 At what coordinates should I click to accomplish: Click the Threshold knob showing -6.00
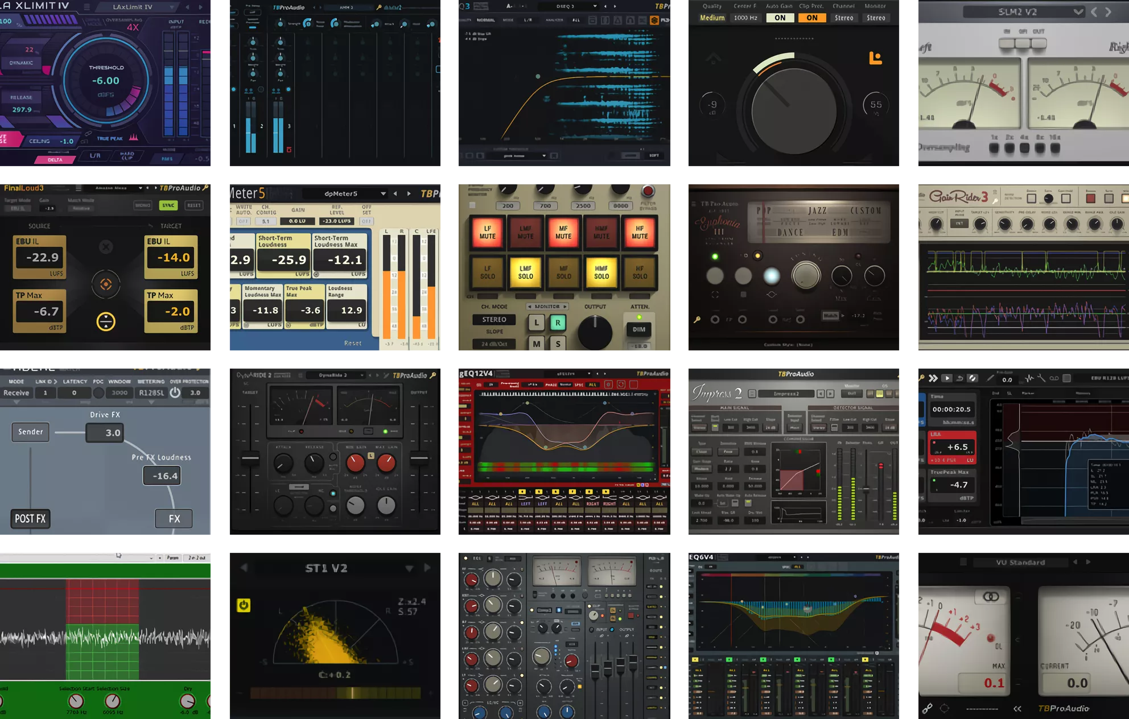pos(106,79)
